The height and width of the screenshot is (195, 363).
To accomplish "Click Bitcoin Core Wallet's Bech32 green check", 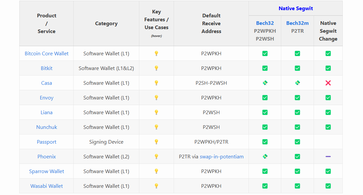I will (x=265, y=54).
